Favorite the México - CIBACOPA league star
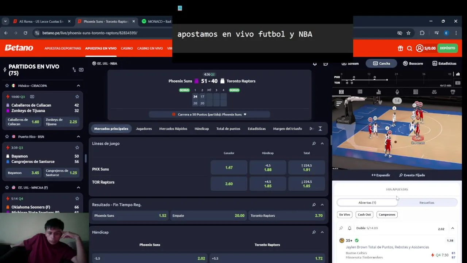The height and width of the screenshot is (263, 467). (7, 85)
